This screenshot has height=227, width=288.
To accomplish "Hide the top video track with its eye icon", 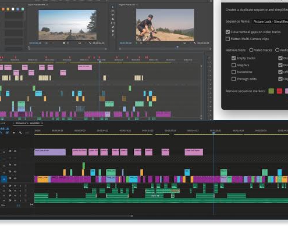I will pos(15,151).
